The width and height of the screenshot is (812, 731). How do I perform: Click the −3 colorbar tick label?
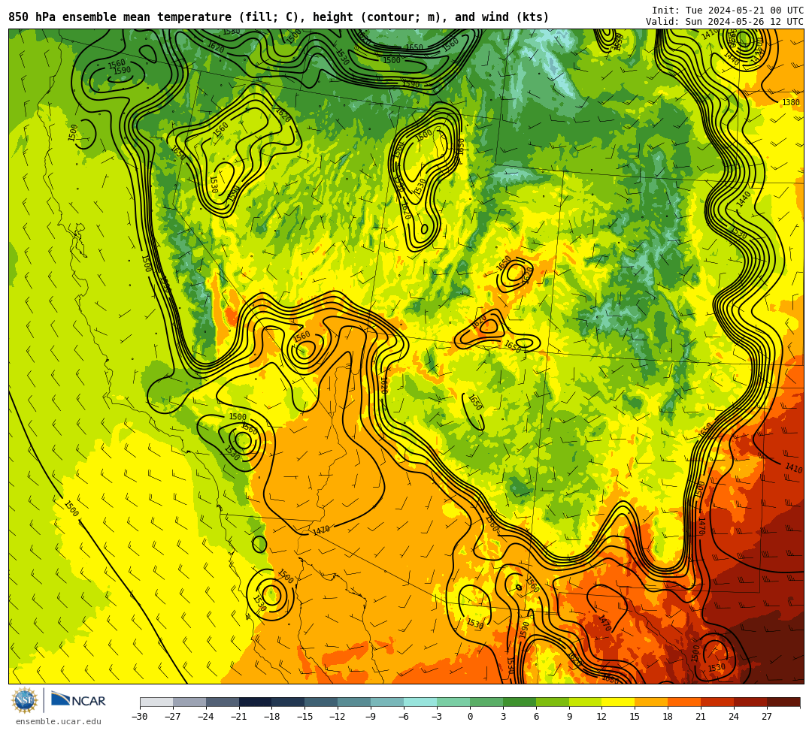coord(435,717)
